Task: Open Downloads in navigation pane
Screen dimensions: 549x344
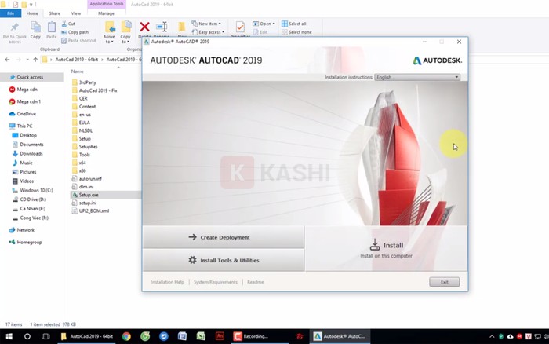Action: (31, 154)
